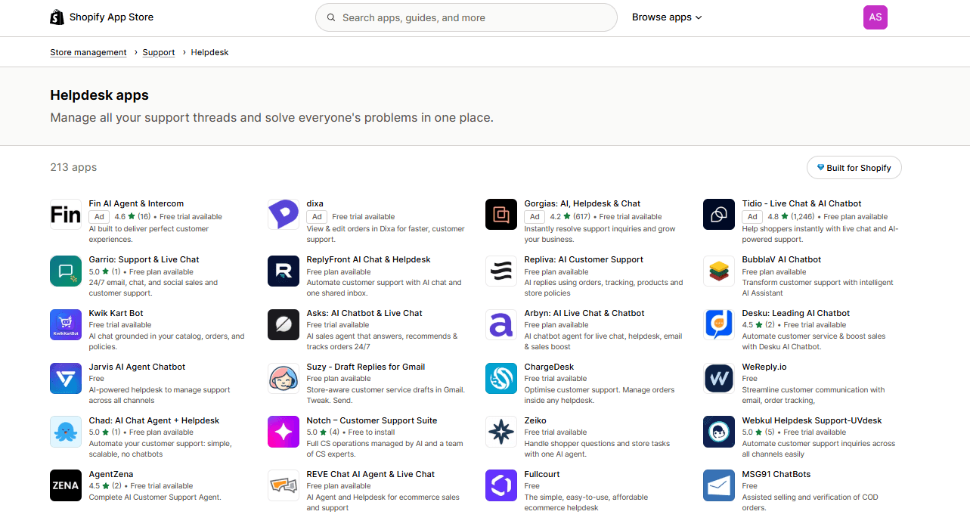Open Fullcourt title link
This screenshot has width=970, height=530.
[542, 474]
